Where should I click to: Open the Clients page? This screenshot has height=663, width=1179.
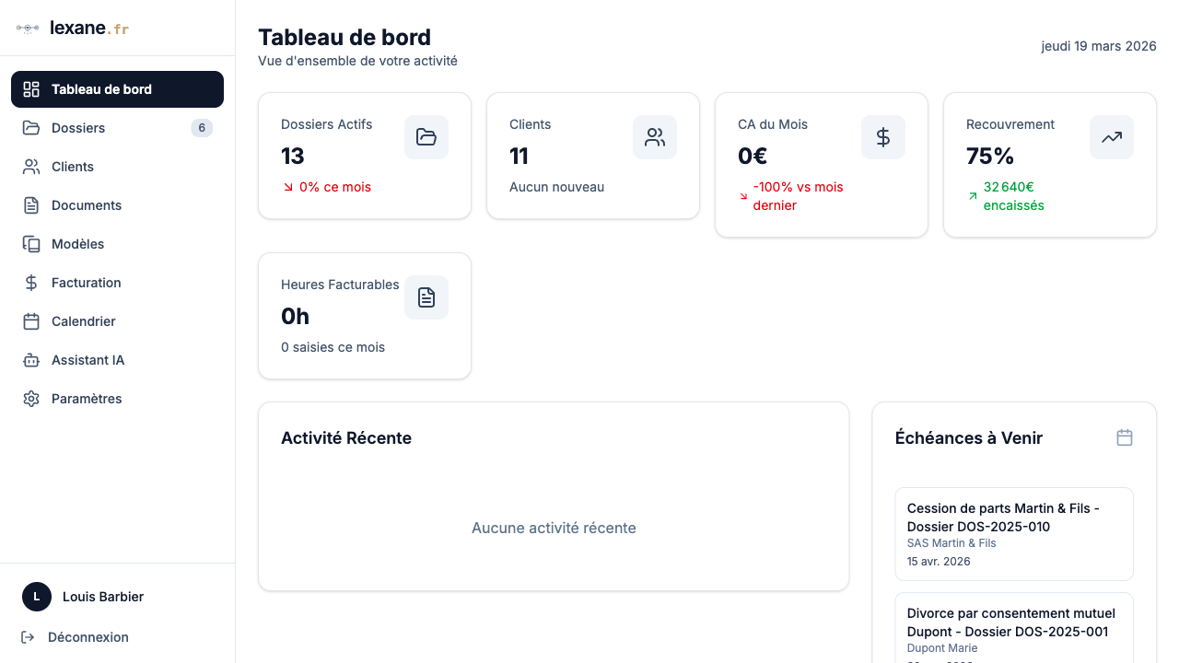(x=71, y=166)
